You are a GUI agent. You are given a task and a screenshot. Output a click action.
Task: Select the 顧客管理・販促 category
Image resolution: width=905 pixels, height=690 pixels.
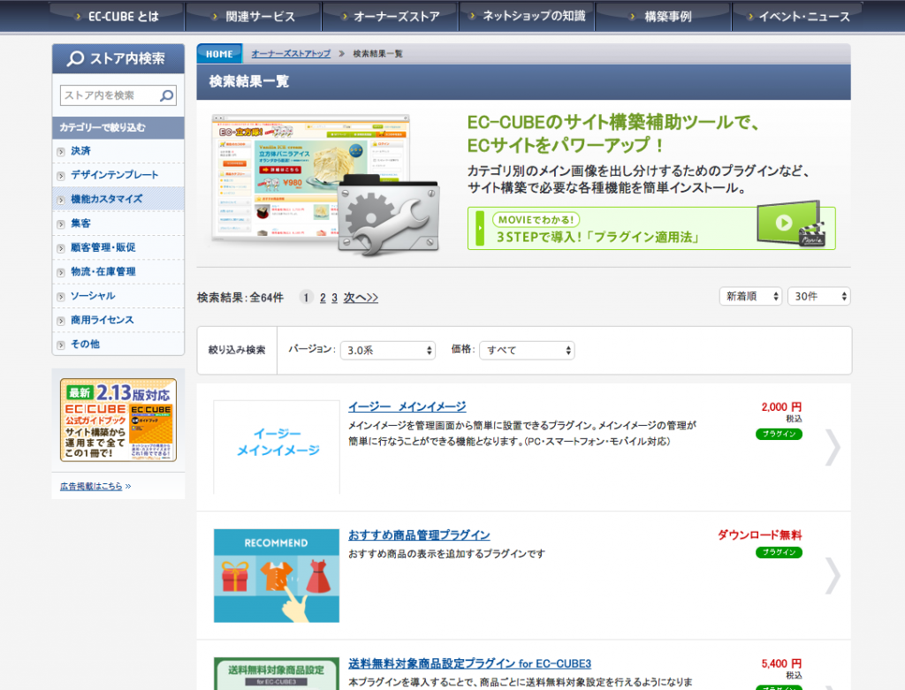[103, 248]
